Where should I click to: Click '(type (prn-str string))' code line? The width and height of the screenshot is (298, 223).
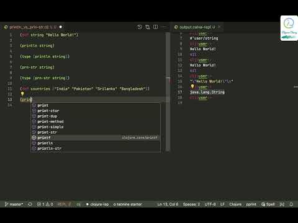pyautogui.click(x=45, y=78)
